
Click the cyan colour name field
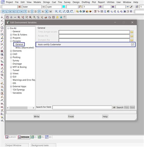[x=54, y=7]
